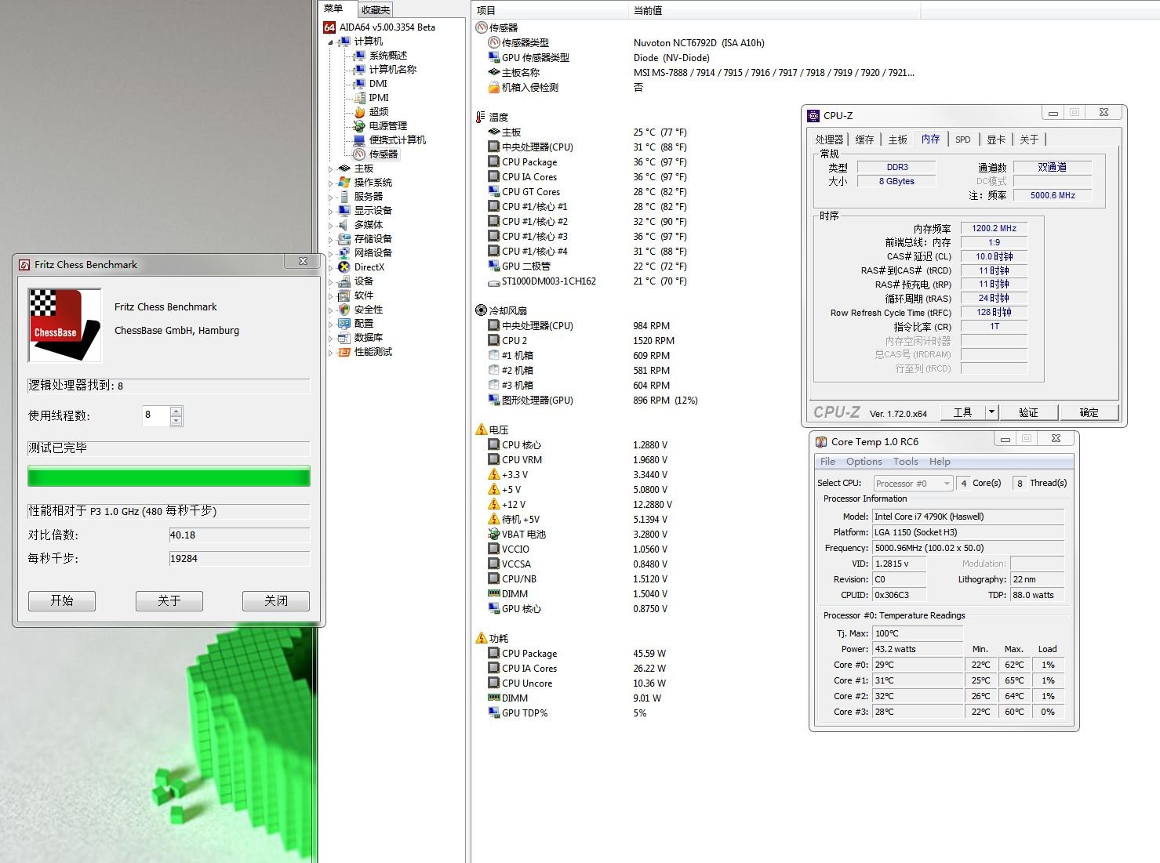Click the VBAT 电池 battery icon

tap(494, 534)
